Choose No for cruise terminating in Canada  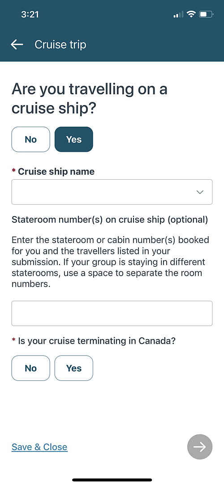point(30,368)
